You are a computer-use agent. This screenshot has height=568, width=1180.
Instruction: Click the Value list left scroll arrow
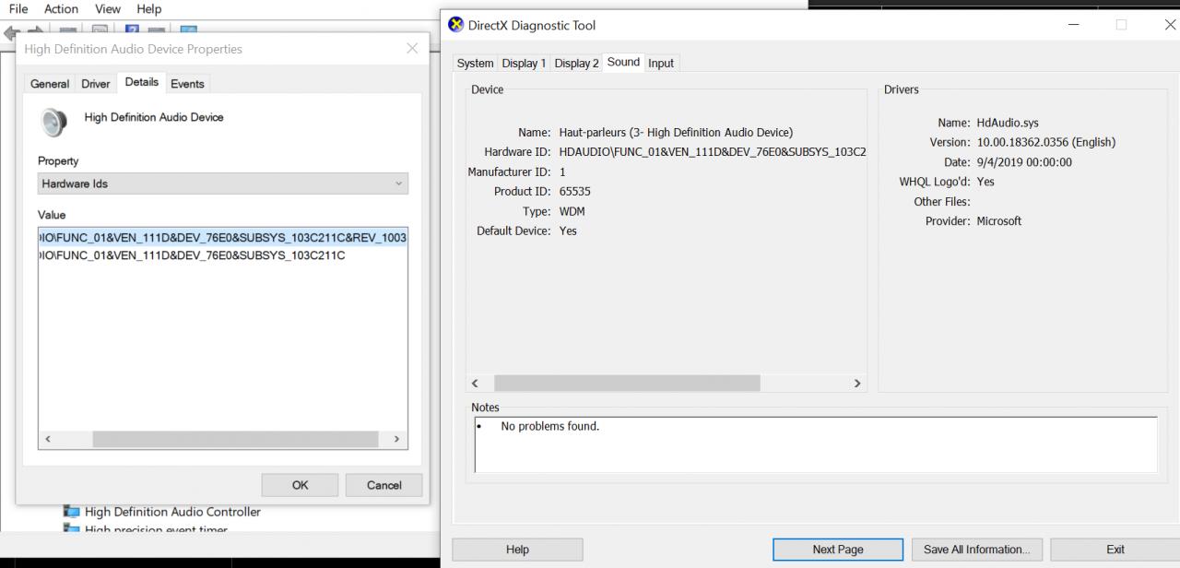tap(47, 440)
